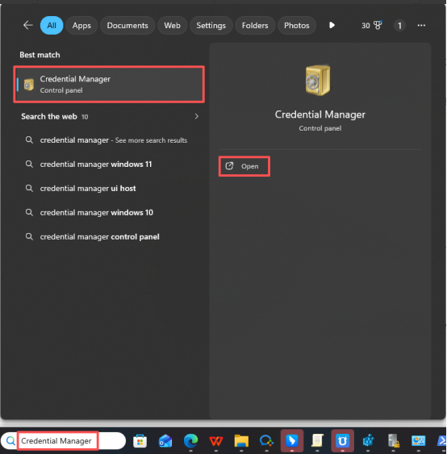Click Open for Credential Manager
Image resolution: width=447 pixels, height=454 pixels.
[x=244, y=166]
